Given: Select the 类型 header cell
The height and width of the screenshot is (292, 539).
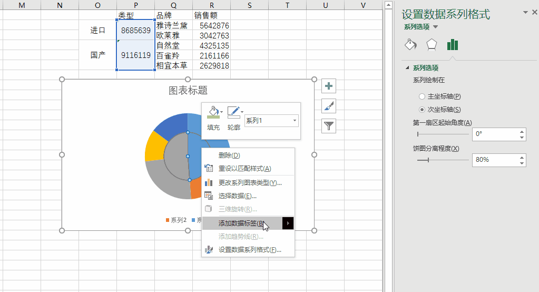Looking at the screenshot, I should [x=136, y=15].
